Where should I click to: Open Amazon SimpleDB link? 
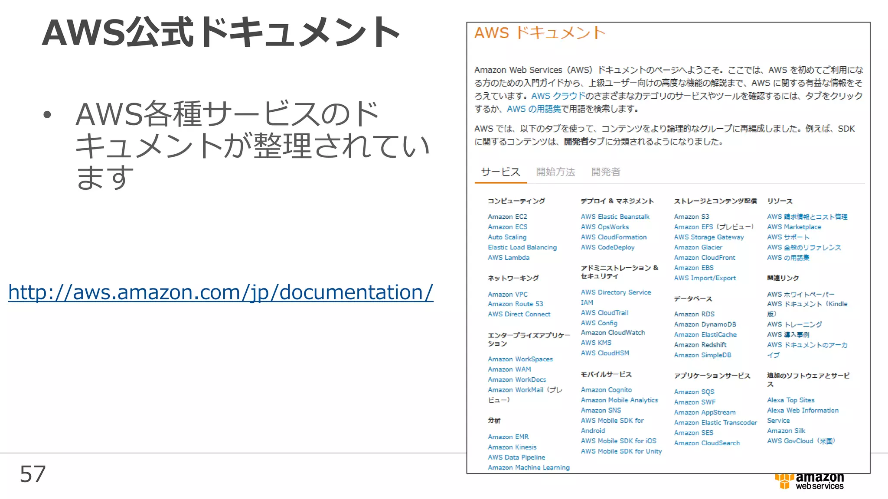click(702, 355)
